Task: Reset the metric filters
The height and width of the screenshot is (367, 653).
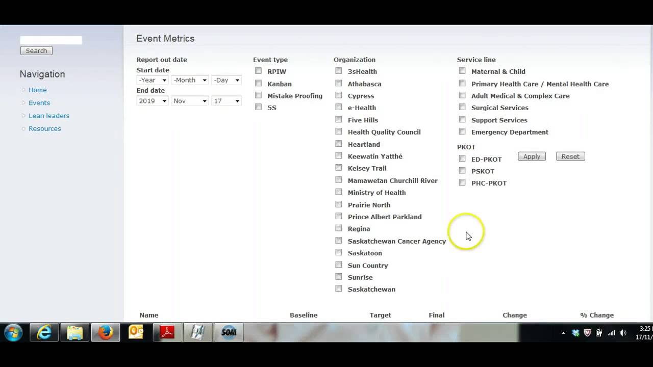Action: [x=570, y=156]
